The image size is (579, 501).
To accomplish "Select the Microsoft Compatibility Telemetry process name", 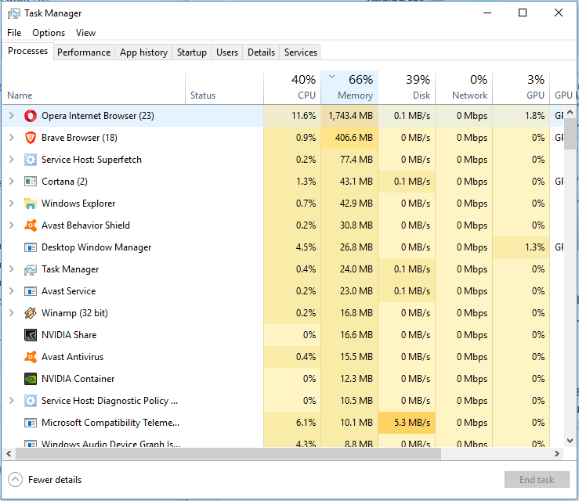I will (110, 423).
